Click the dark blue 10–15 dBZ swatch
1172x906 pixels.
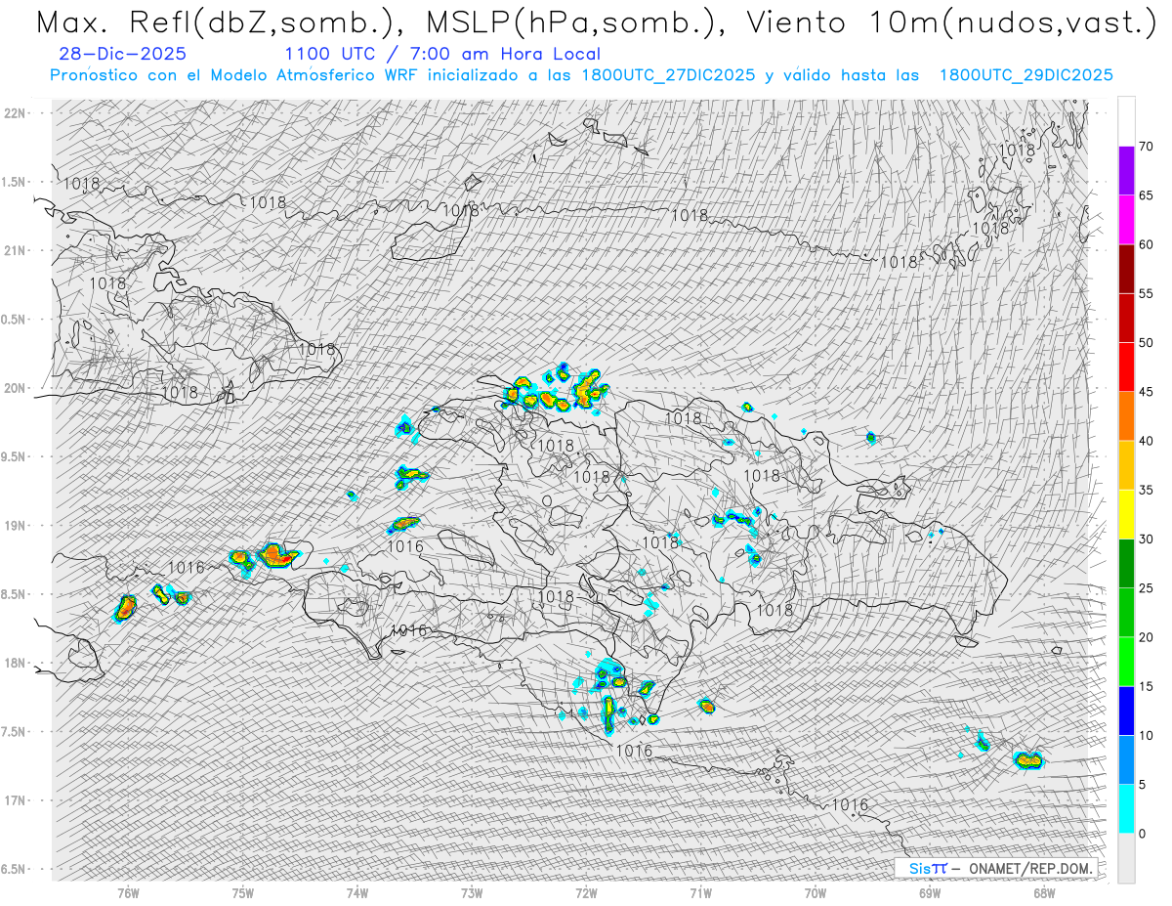pyautogui.click(x=1126, y=711)
